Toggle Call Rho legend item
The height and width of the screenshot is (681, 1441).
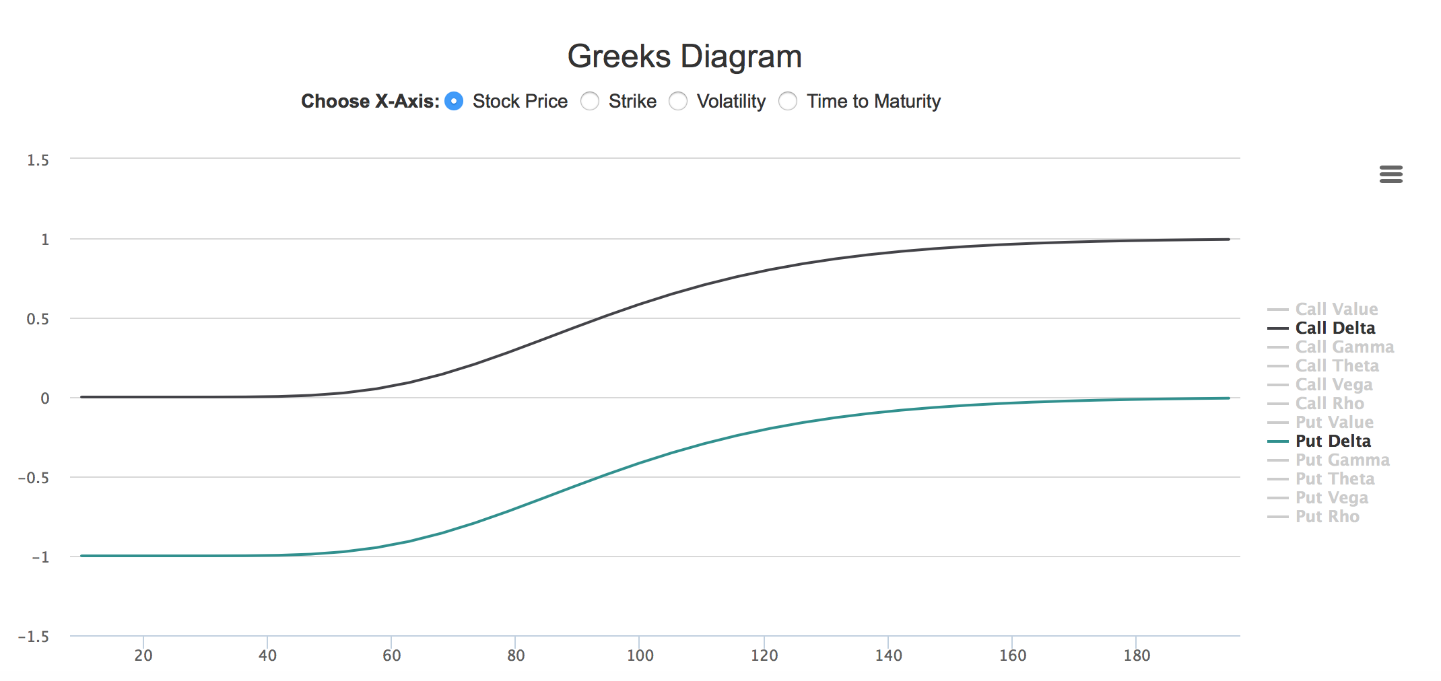tap(1329, 404)
